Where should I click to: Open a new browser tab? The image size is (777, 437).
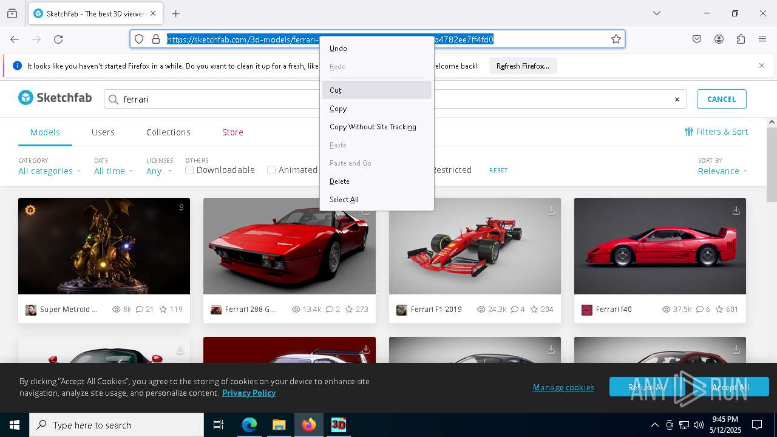175,13
